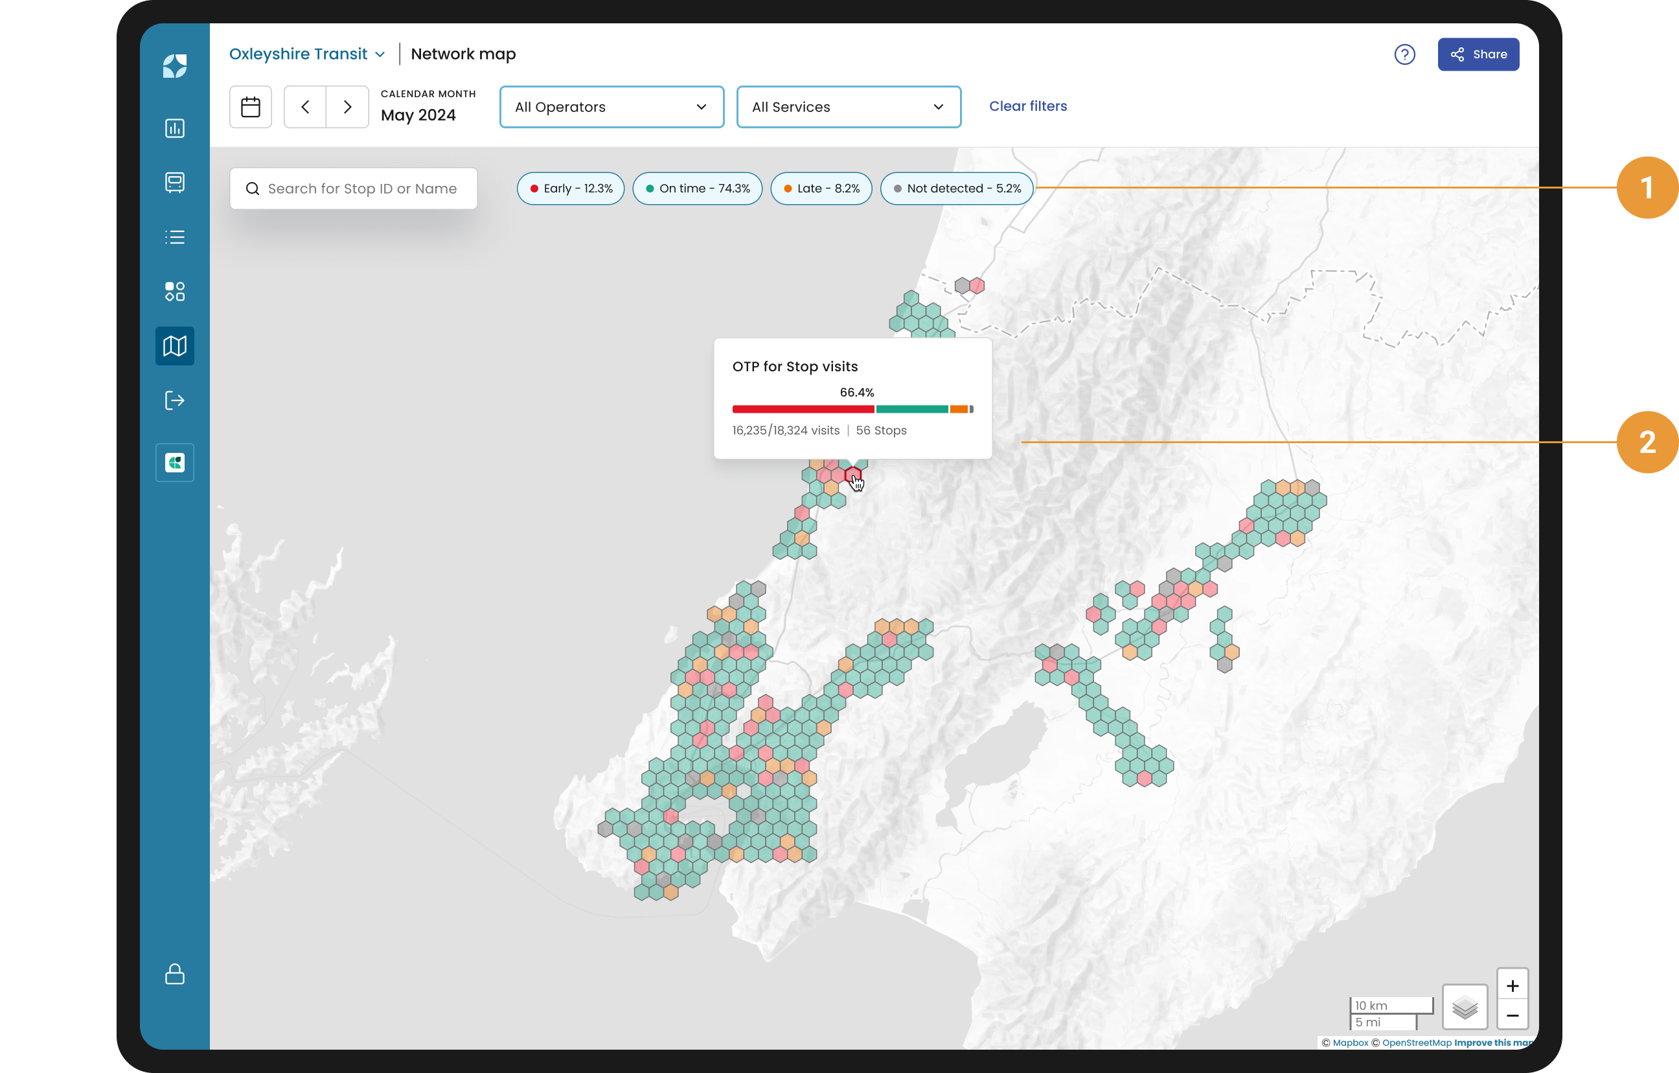This screenshot has height=1073, width=1679.
Task: Click the red Early segment of OTP bar
Action: tap(803, 409)
